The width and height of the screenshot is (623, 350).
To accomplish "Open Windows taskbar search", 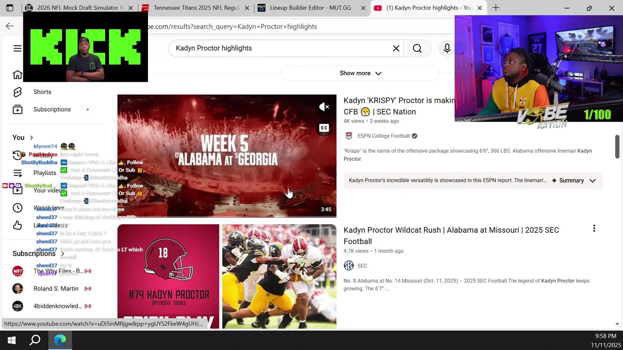I will click(35, 340).
